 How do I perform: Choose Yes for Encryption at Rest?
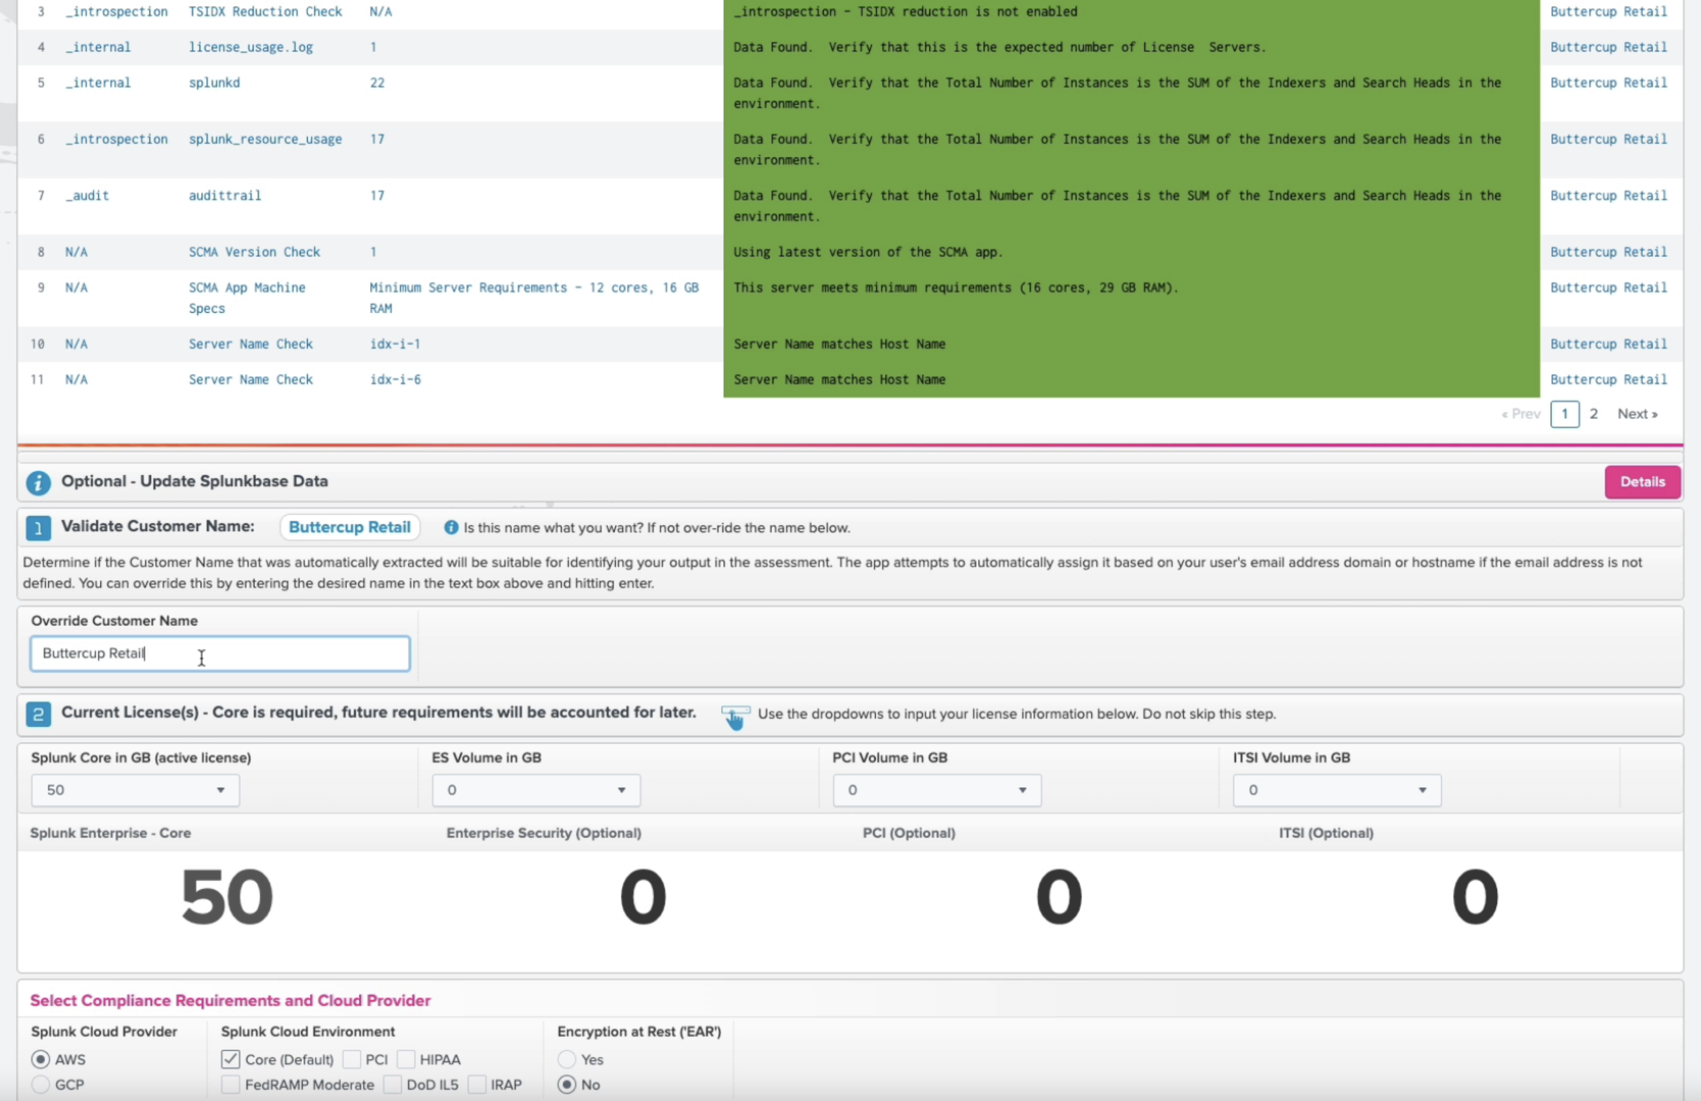pos(567,1059)
